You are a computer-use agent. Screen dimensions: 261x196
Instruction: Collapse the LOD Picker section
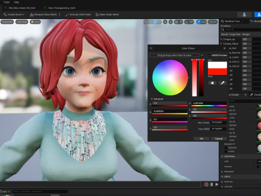click(222, 156)
